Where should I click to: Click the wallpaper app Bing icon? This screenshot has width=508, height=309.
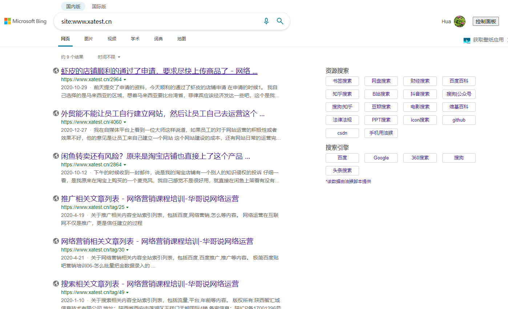point(467,40)
